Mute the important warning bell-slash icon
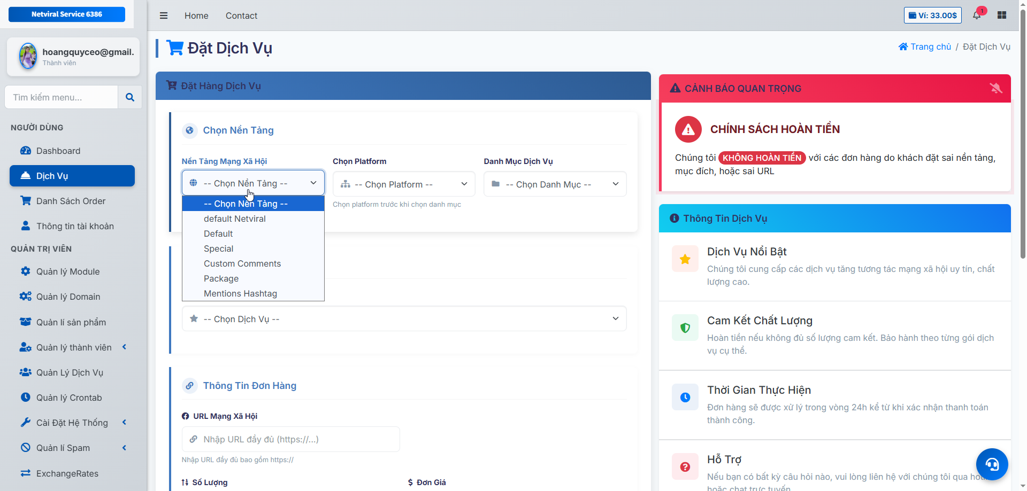 [x=995, y=88]
